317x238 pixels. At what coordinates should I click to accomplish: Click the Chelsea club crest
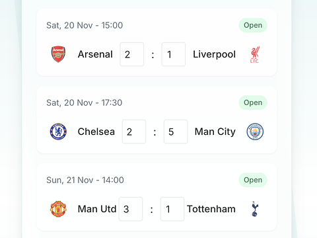[x=58, y=132]
